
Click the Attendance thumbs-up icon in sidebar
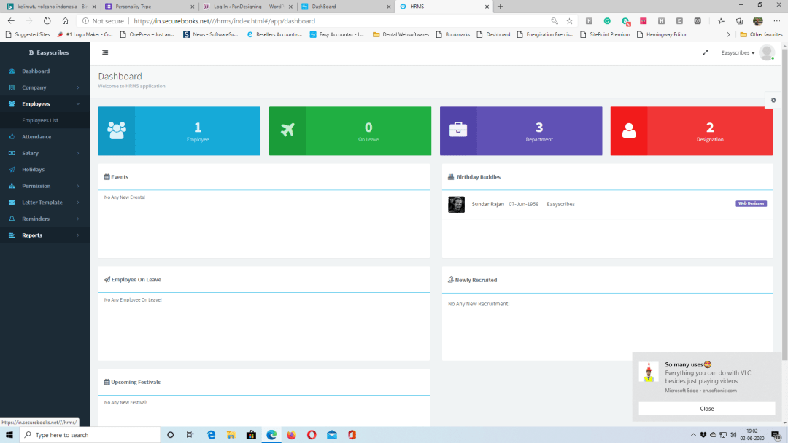(x=12, y=136)
